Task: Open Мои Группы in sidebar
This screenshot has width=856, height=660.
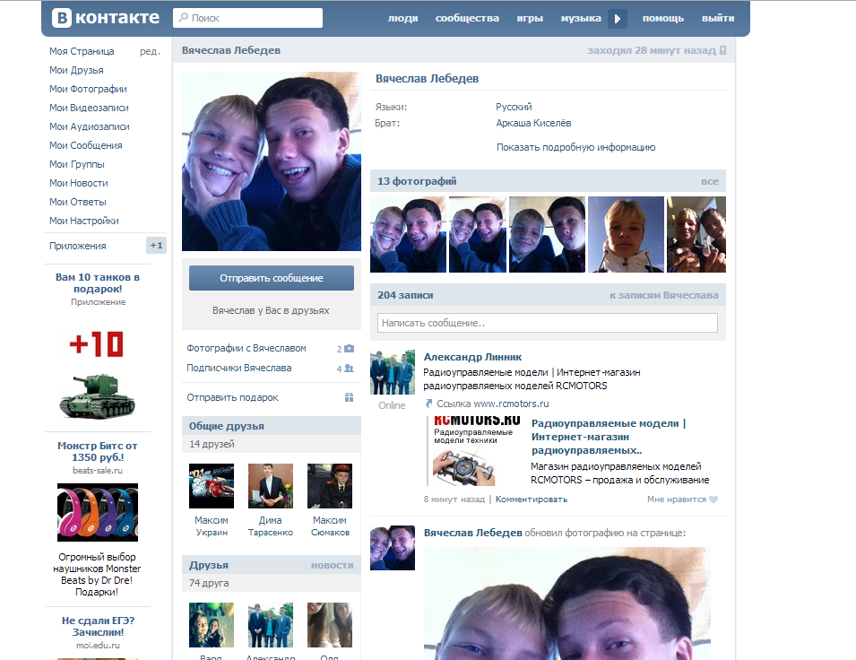Action: 77,164
